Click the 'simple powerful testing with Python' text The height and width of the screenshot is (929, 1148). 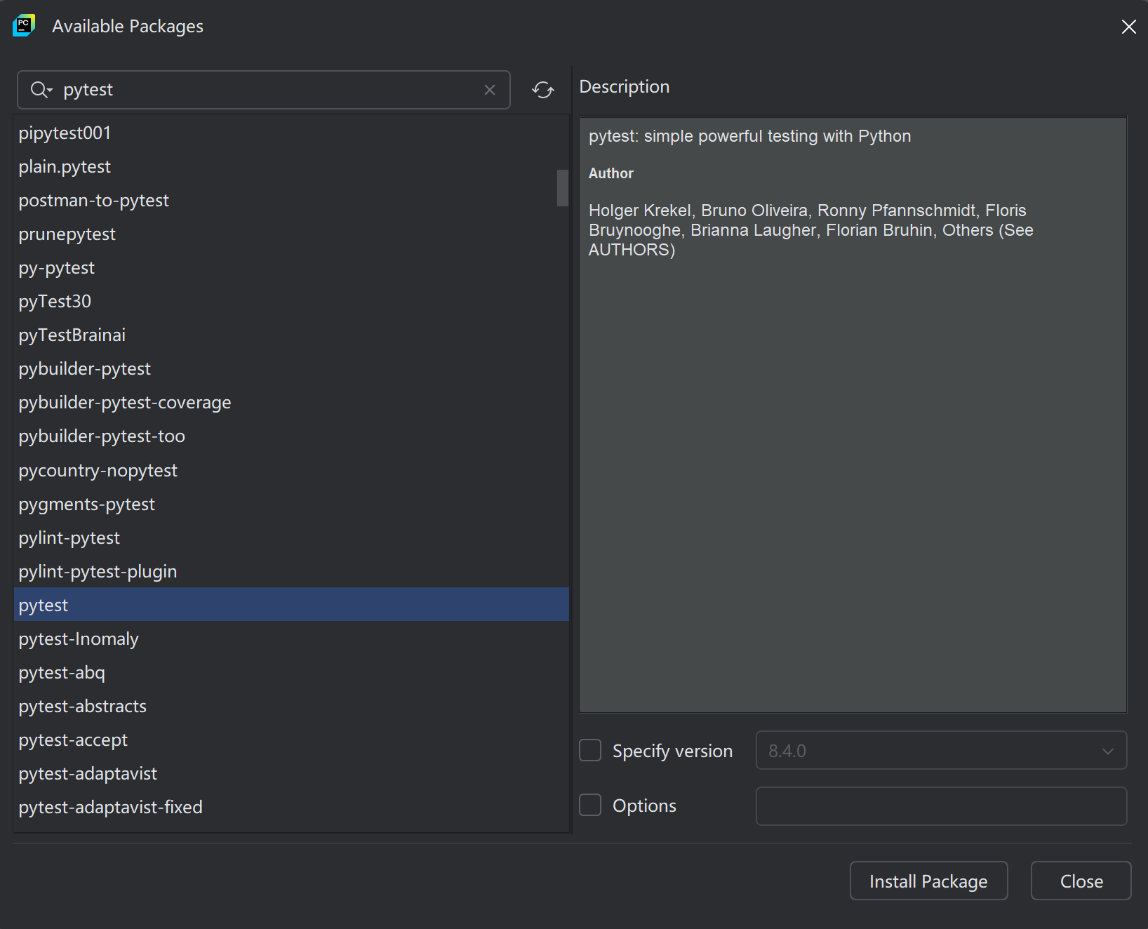[x=777, y=136]
